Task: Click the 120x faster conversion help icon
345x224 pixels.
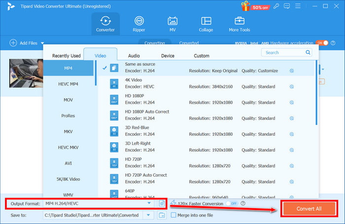Action: [x=243, y=203]
